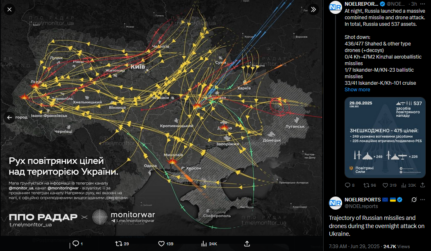
Task: Click verified badge on lower NOELREPORTS name
Action: click(x=400, y=200)
